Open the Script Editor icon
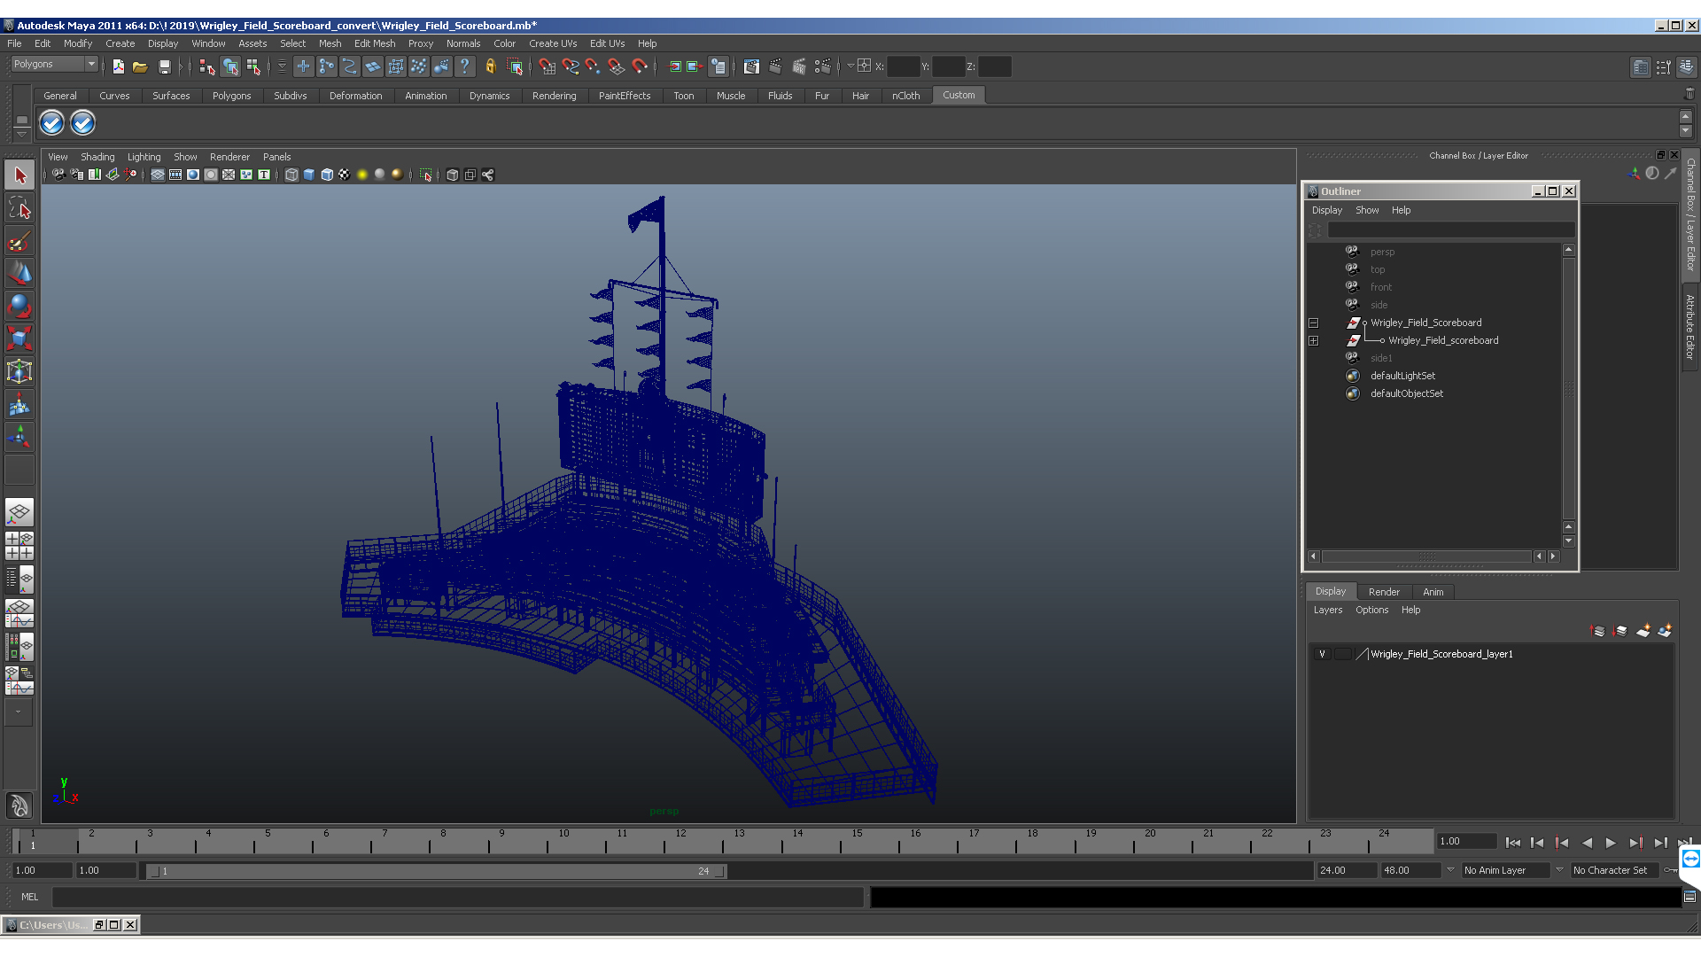Screen dimensions: 1701x957 [1689, 897]
